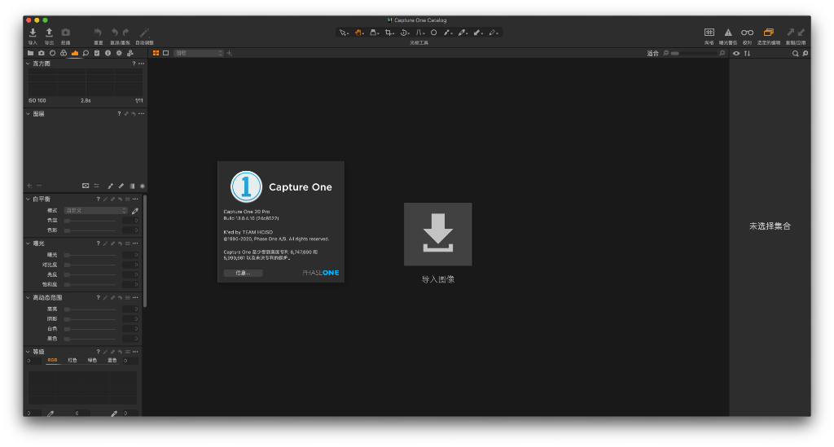The image size is (834, 447).
Task: Select the circular spot removal tool
Action: [x=433, y=33]
